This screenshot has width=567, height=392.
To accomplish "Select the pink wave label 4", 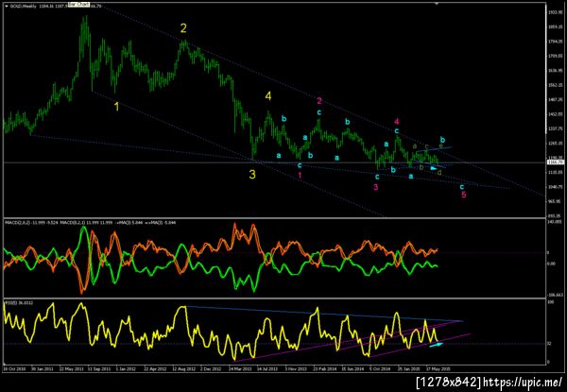I will [397, 122].
